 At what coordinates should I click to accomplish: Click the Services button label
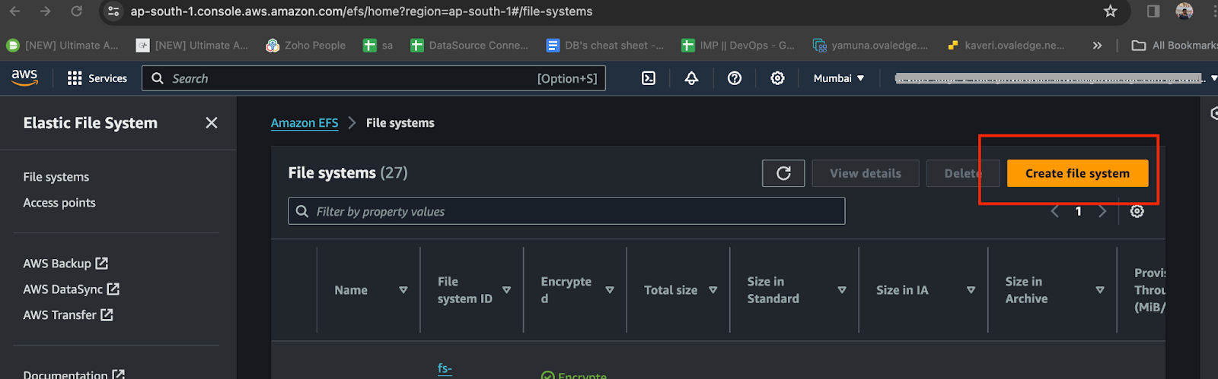(x=107, y=78)
